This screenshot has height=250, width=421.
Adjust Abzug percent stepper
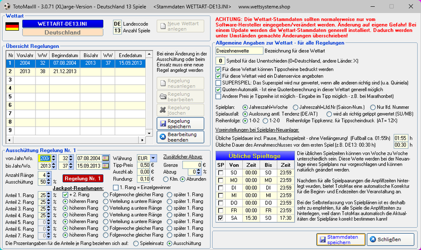pyautogui.click(x=199, y=172)
